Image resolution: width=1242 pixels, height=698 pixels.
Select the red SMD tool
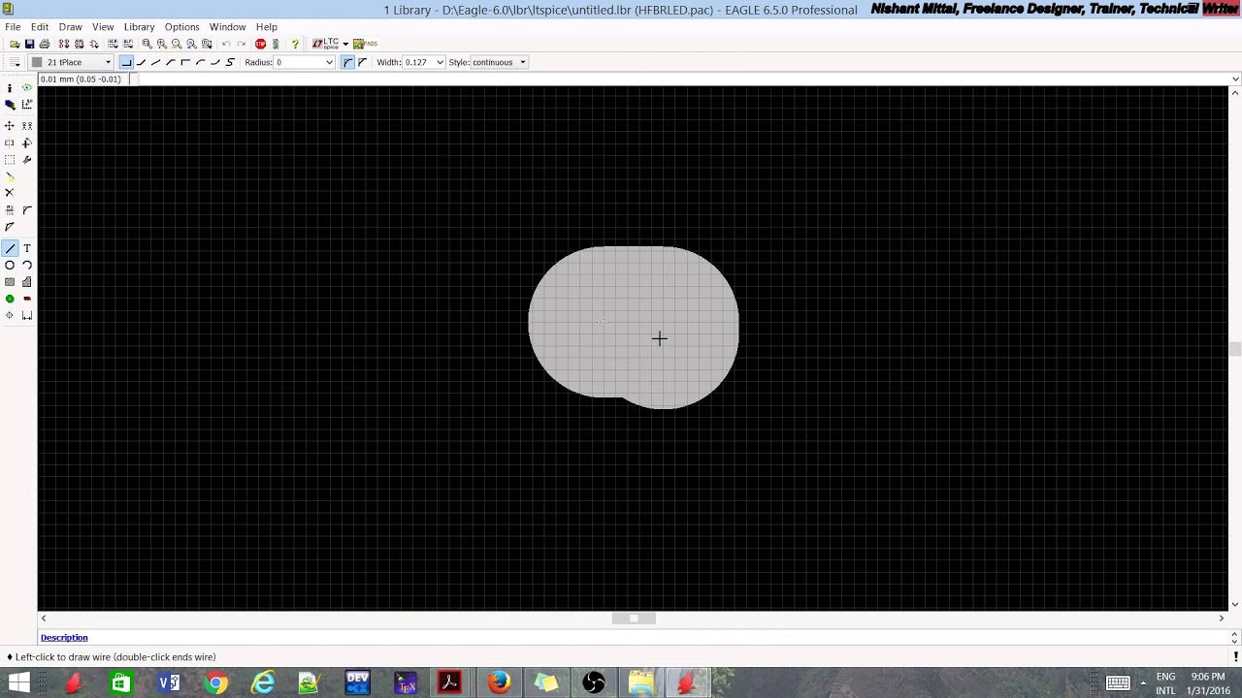(27, 299)
